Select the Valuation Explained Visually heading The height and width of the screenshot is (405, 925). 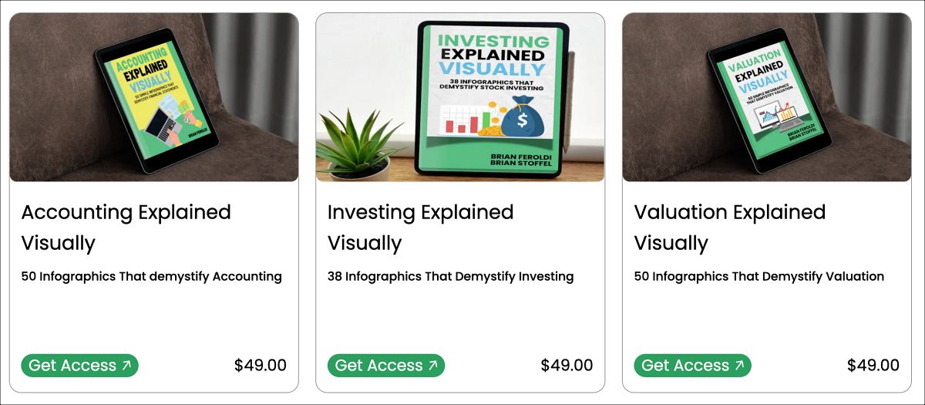tap(729, 227)
